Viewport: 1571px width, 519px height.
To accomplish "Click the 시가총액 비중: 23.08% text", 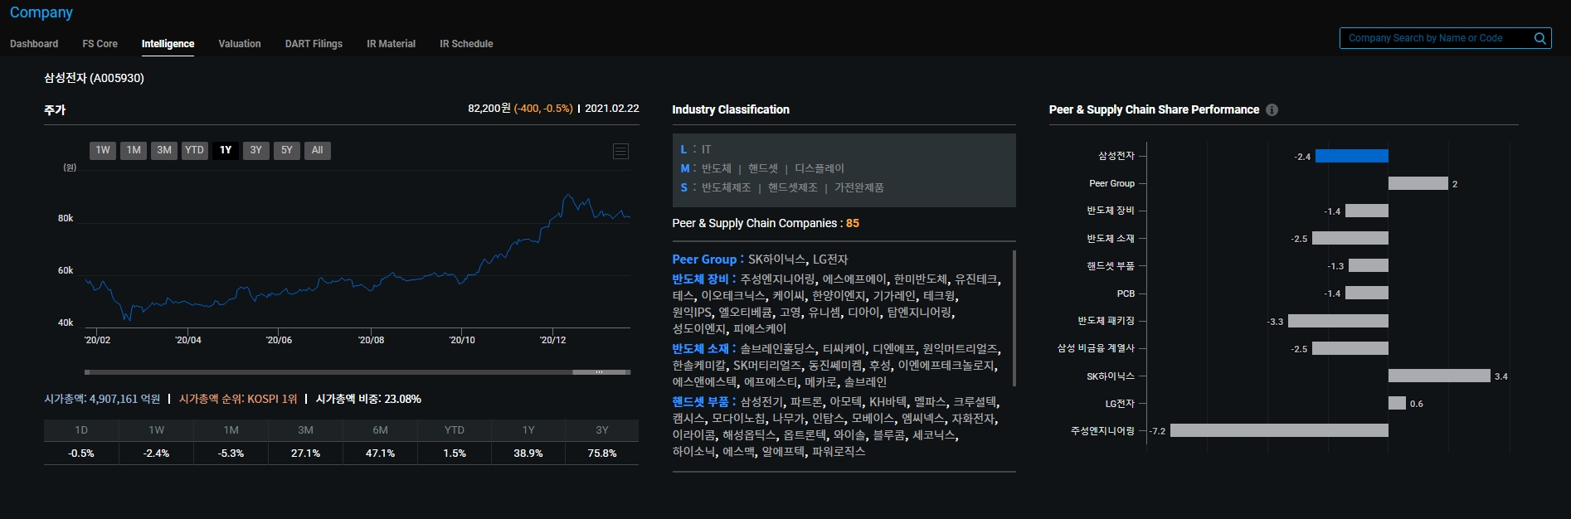I will [368, 399].
